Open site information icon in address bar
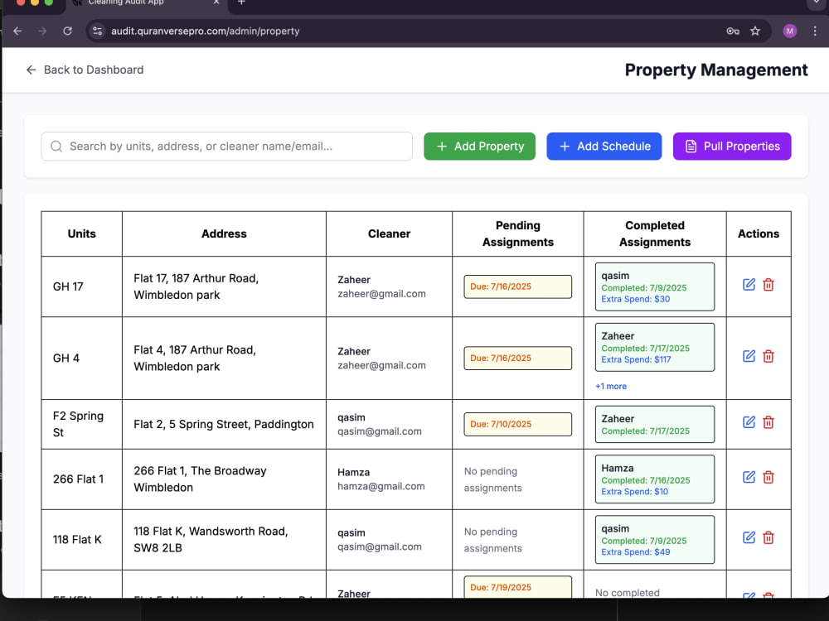The image size is (829, 621). point(97,31)
